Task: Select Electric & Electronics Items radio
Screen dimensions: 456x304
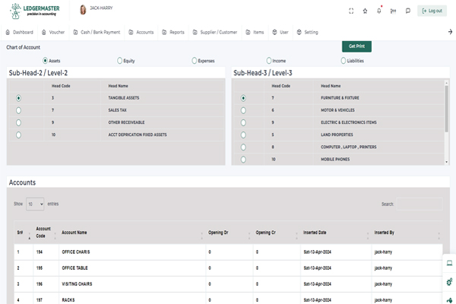Action: click(243, 122)
